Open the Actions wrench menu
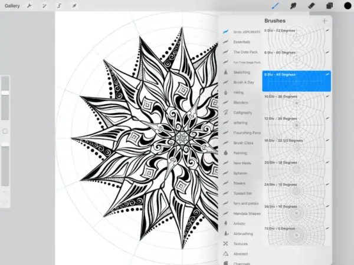This screenshot has width=354, height=265. coord(29,6)
